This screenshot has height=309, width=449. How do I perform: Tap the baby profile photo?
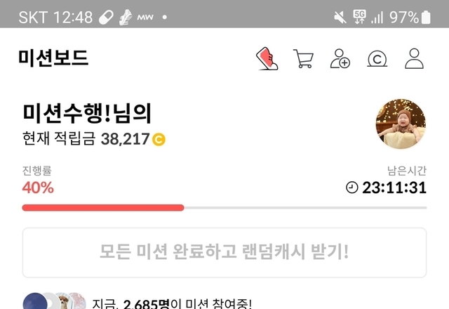click(x=401, y=124)
